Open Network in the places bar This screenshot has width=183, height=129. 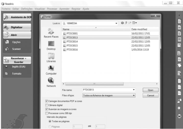(x=51, y=82)
